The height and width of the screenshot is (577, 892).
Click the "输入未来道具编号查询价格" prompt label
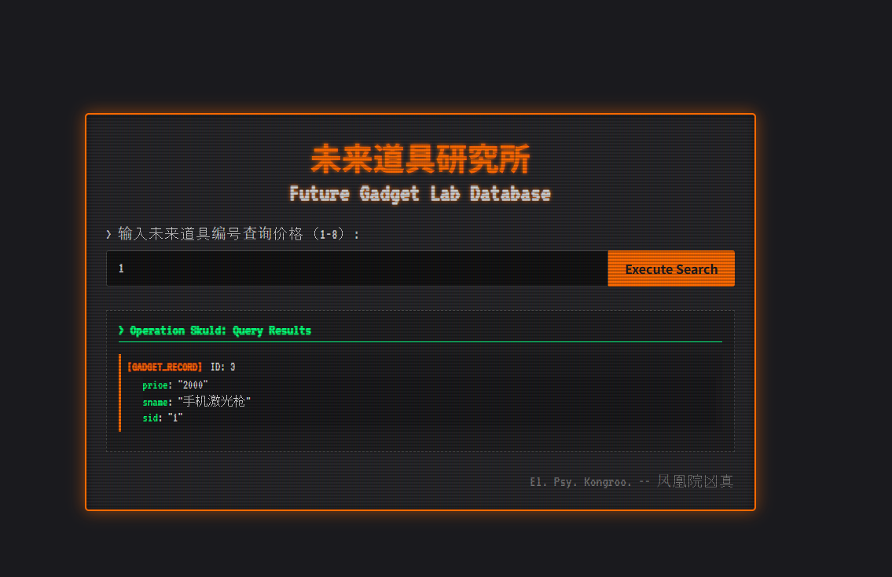coord(233,234)
